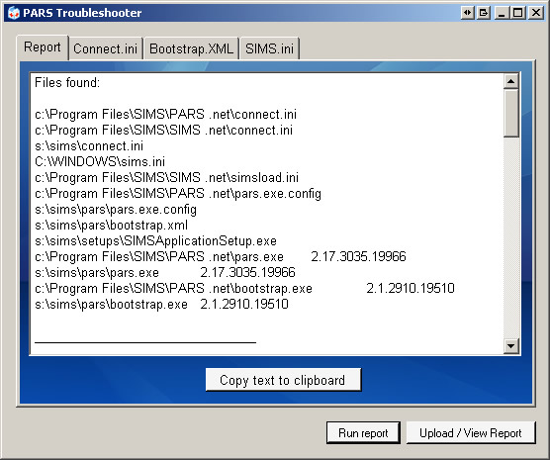Switch to the Bootstrap.XML tab
The width and height of the screenshot is (550, 460).
[x=191, y=48]
